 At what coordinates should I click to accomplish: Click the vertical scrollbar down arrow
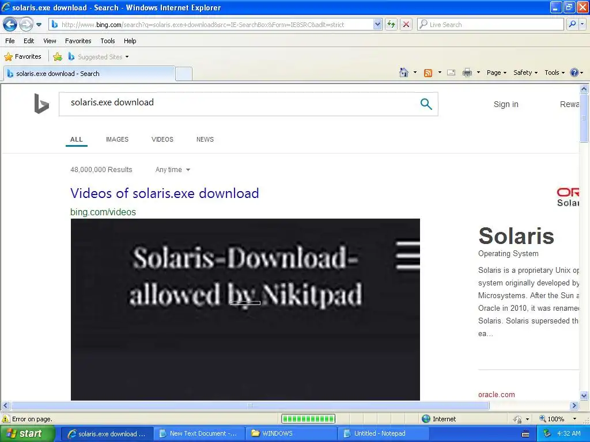(x=584, y=395)
